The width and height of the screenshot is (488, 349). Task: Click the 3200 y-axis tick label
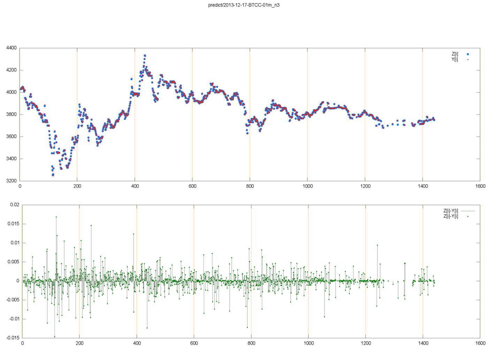(x=11, y=181)
